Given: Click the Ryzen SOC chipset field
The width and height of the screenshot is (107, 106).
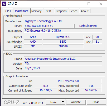Looking at the screenshot, I should tap(63, 37).
